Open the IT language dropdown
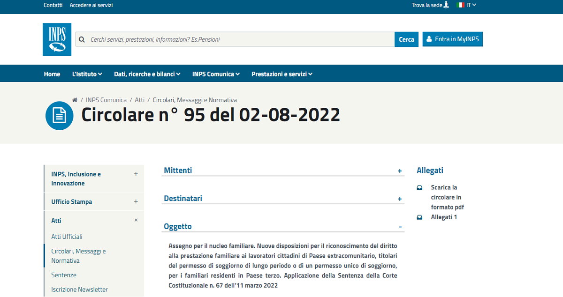 tap(471, 5)
